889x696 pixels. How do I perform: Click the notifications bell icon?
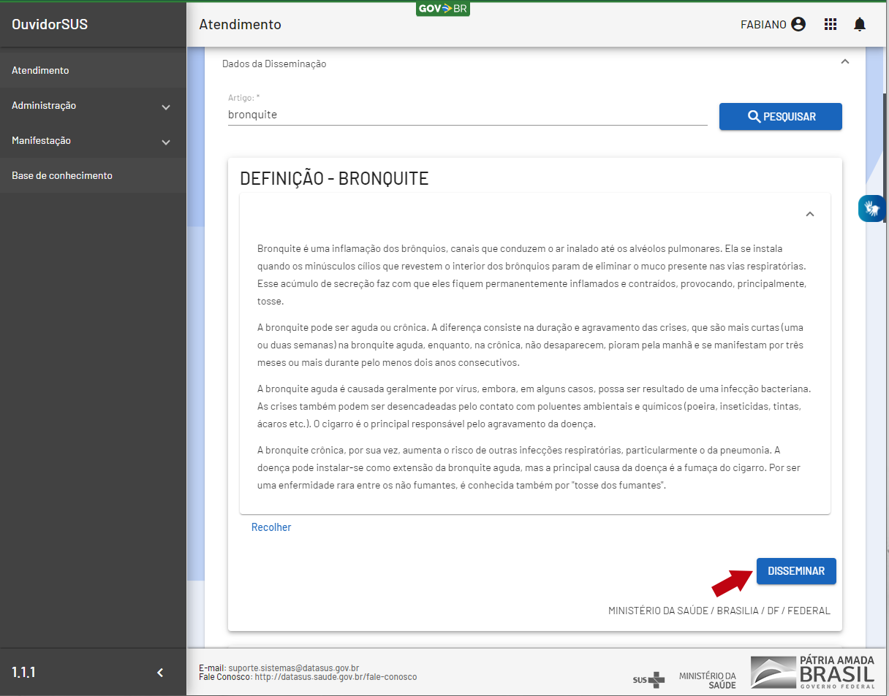pos(860,24)
